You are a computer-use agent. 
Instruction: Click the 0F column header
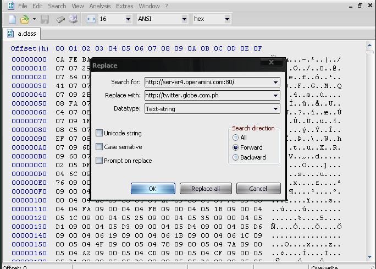click(x=258, y=48)
